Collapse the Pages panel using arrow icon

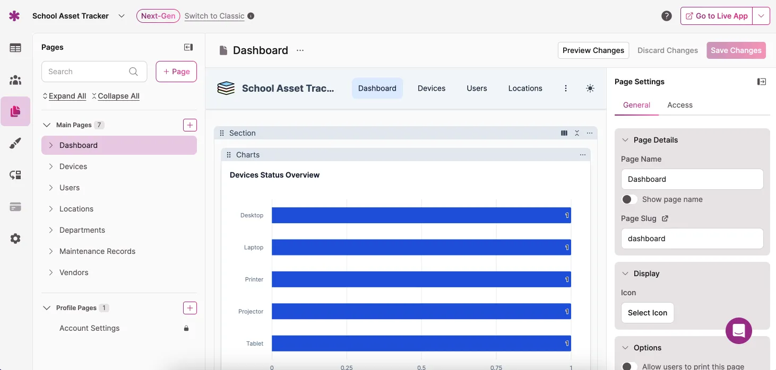pos(188,47)
